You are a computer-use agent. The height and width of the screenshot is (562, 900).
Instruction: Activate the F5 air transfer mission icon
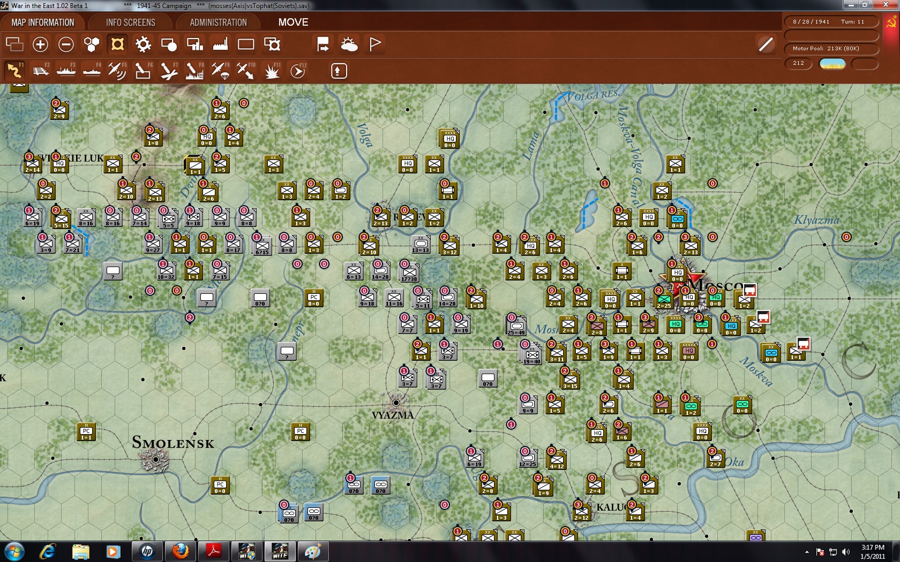[117, 70]
